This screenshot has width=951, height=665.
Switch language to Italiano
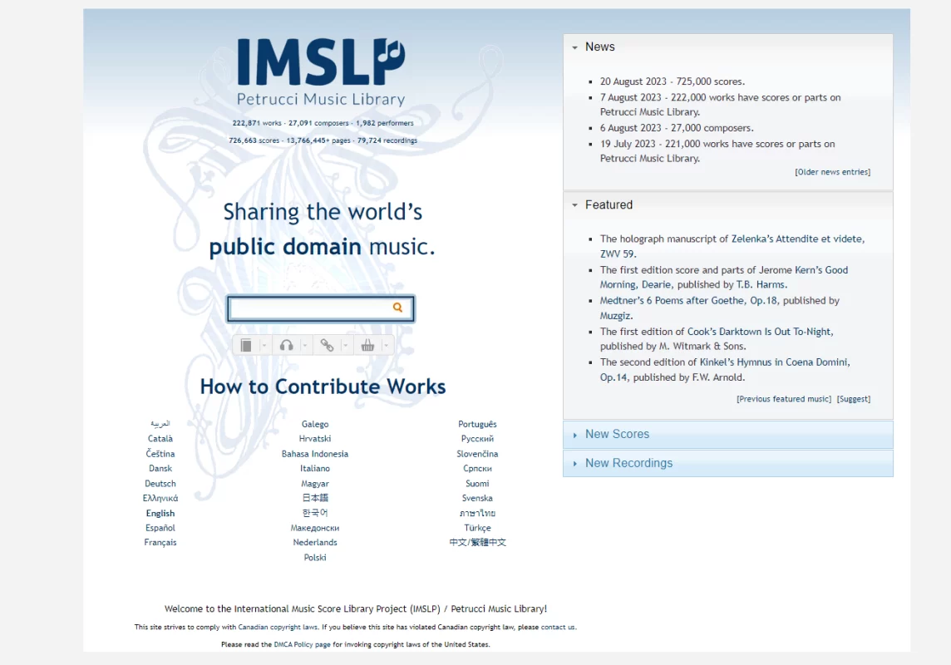tap(315, 469)
